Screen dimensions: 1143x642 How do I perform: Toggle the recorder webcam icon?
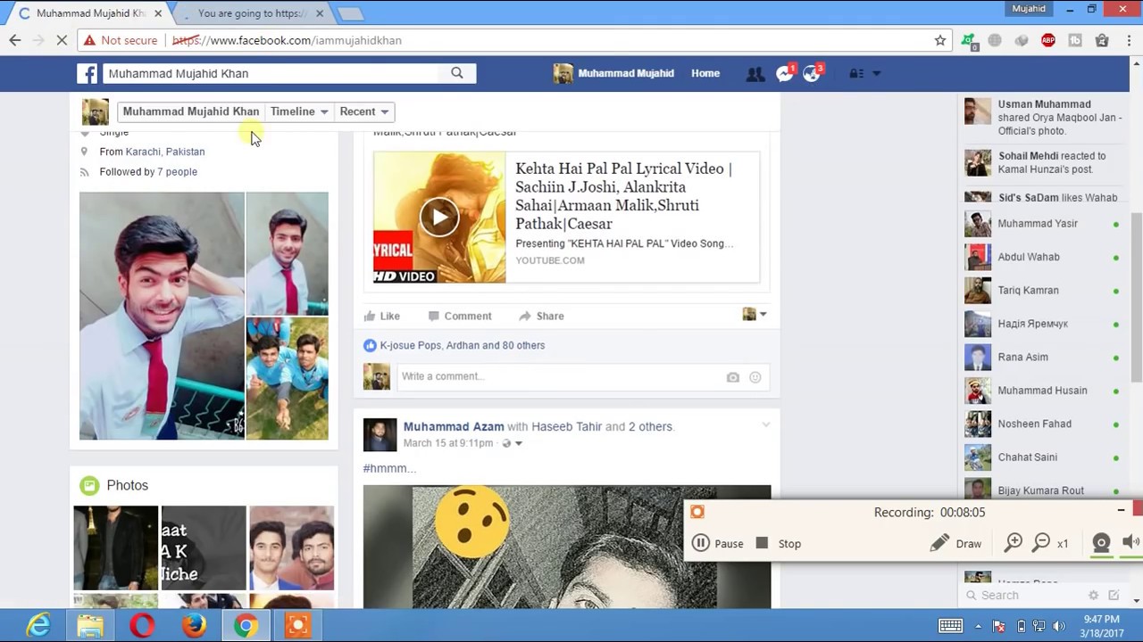(1102, 543)
